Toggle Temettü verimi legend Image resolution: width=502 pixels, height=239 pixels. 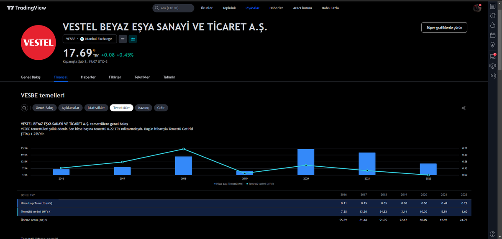point(260,184)
